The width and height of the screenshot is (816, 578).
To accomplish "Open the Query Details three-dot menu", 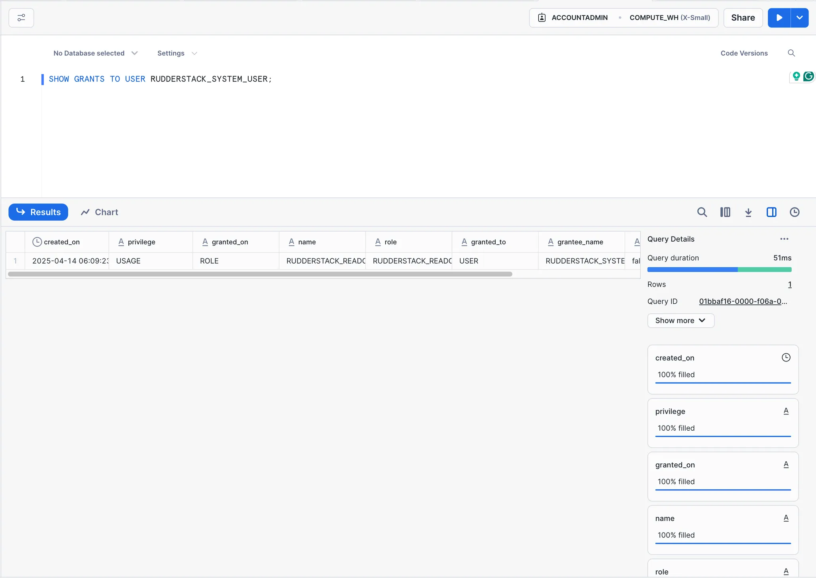I will (784, 239).
